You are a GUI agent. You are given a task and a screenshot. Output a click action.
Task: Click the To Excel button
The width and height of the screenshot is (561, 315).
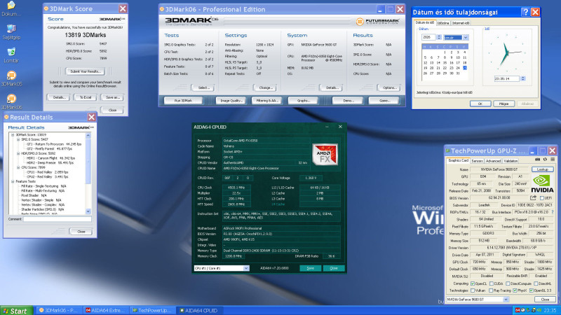coord(85,97)
